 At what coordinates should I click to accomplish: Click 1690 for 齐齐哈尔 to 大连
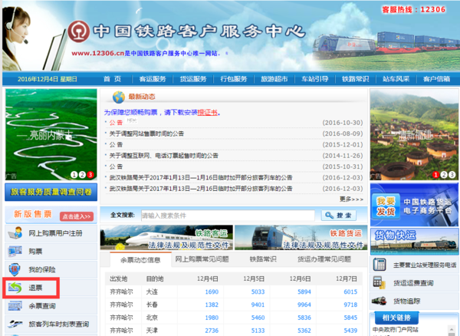point(212,292)
